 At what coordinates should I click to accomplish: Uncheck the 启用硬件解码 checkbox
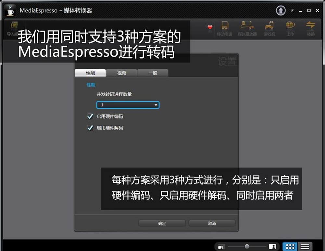tap(90, 128)
